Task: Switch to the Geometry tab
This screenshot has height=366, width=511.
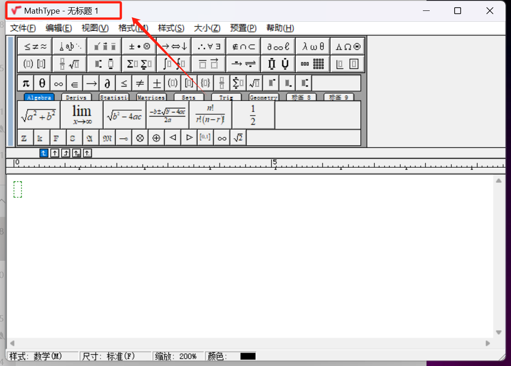Action: coord(263,97)
